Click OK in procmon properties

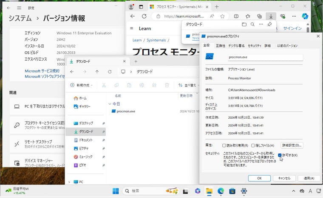pos(259,178)
